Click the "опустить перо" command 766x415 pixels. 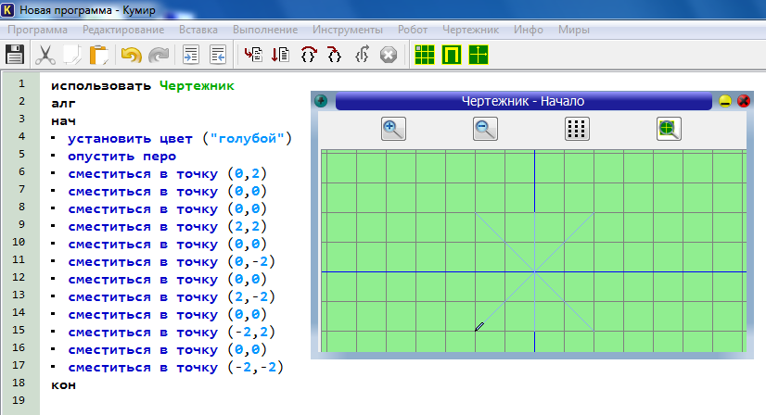click(121, 157)
